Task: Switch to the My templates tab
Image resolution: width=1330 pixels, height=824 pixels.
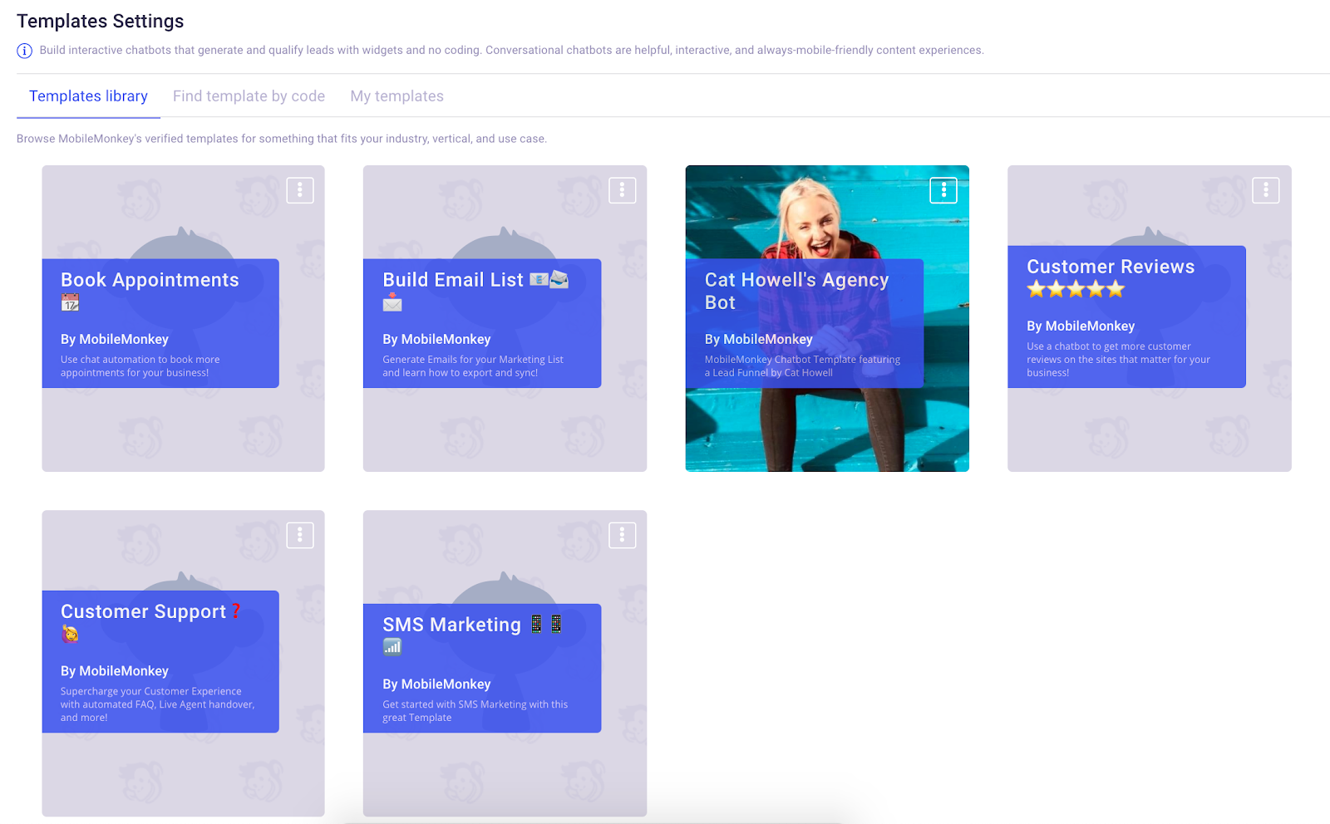Action: (397, 96)
